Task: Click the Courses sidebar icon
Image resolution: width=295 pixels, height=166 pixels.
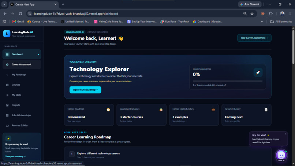Action: click(x=7, y=85)
